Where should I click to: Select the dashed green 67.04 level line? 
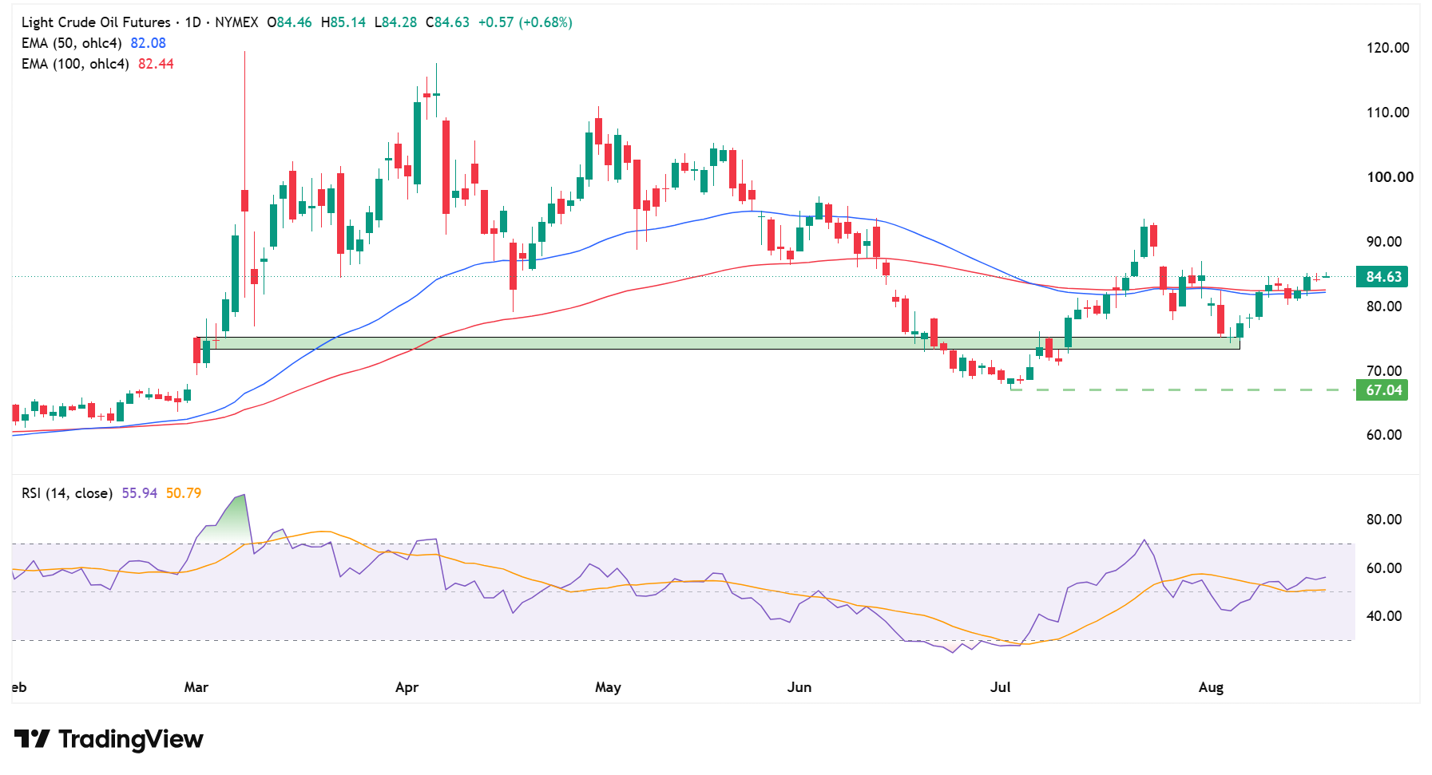tap(1183, 390)
